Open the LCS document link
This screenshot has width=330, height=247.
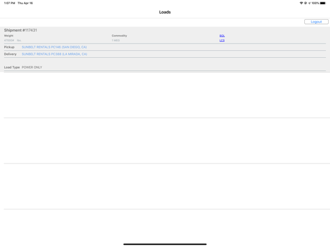222,41
